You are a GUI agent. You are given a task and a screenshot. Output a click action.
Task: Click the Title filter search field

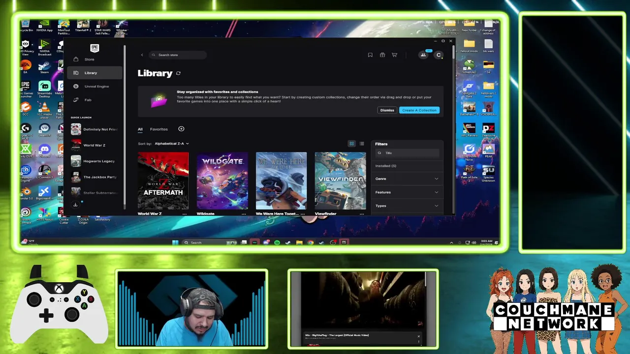pyautogui.click(x=407, y=153)
